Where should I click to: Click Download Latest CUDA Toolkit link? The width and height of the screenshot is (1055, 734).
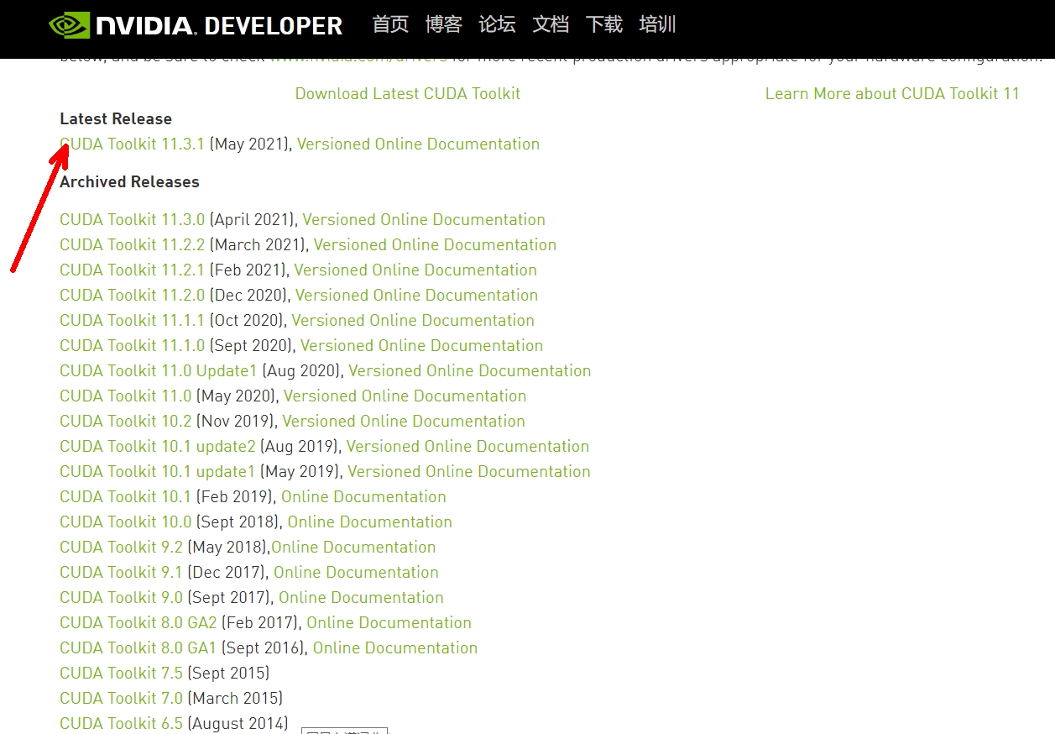click(408, 93)
